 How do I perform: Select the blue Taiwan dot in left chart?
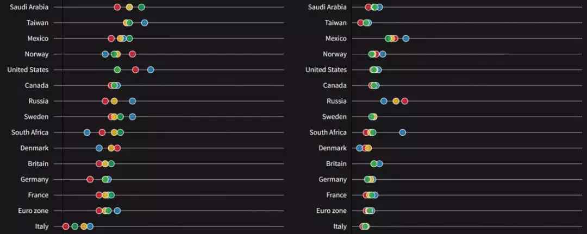click(x=145, y=23)
